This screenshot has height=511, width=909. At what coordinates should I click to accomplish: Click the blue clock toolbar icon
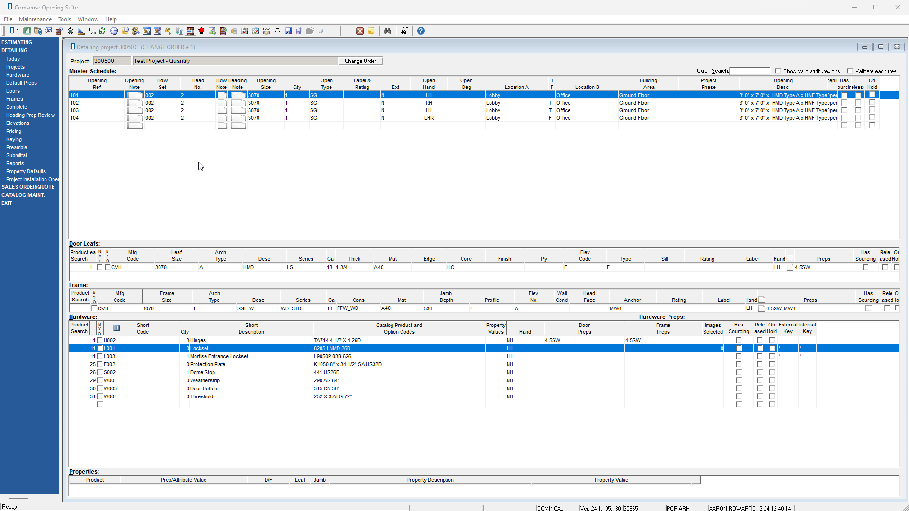coord(114,31)
